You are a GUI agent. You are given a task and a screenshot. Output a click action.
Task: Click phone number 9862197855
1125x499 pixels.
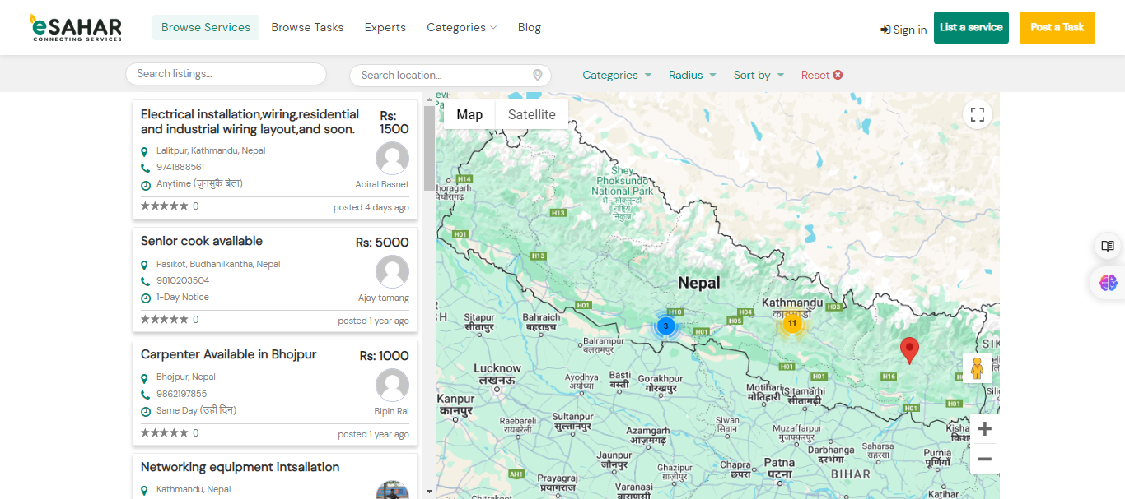click(x=182, y=394)
